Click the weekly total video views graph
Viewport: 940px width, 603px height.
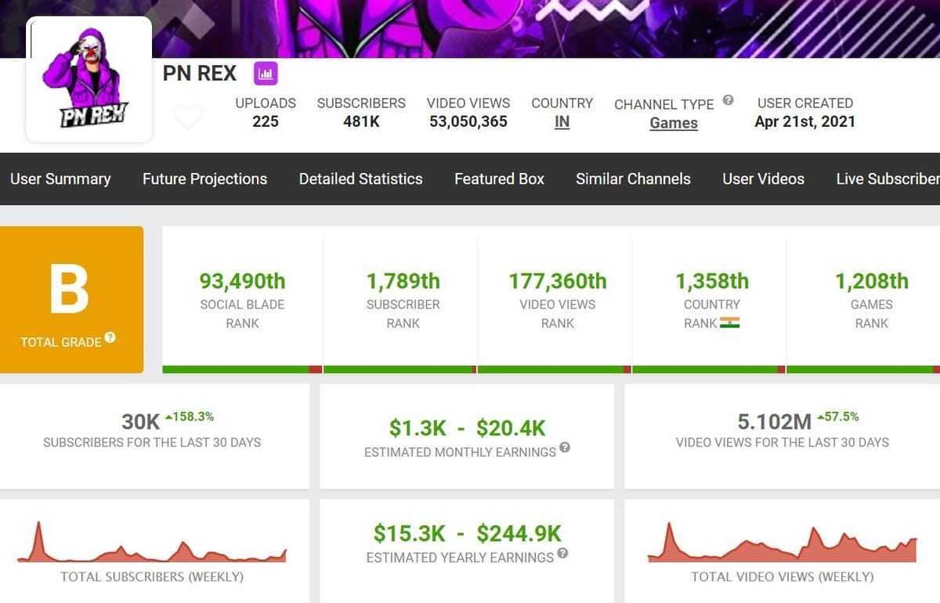(781, 544)
